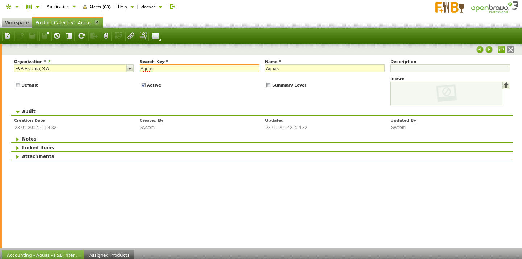Click into the Description input field

click(x=450, y=68)
